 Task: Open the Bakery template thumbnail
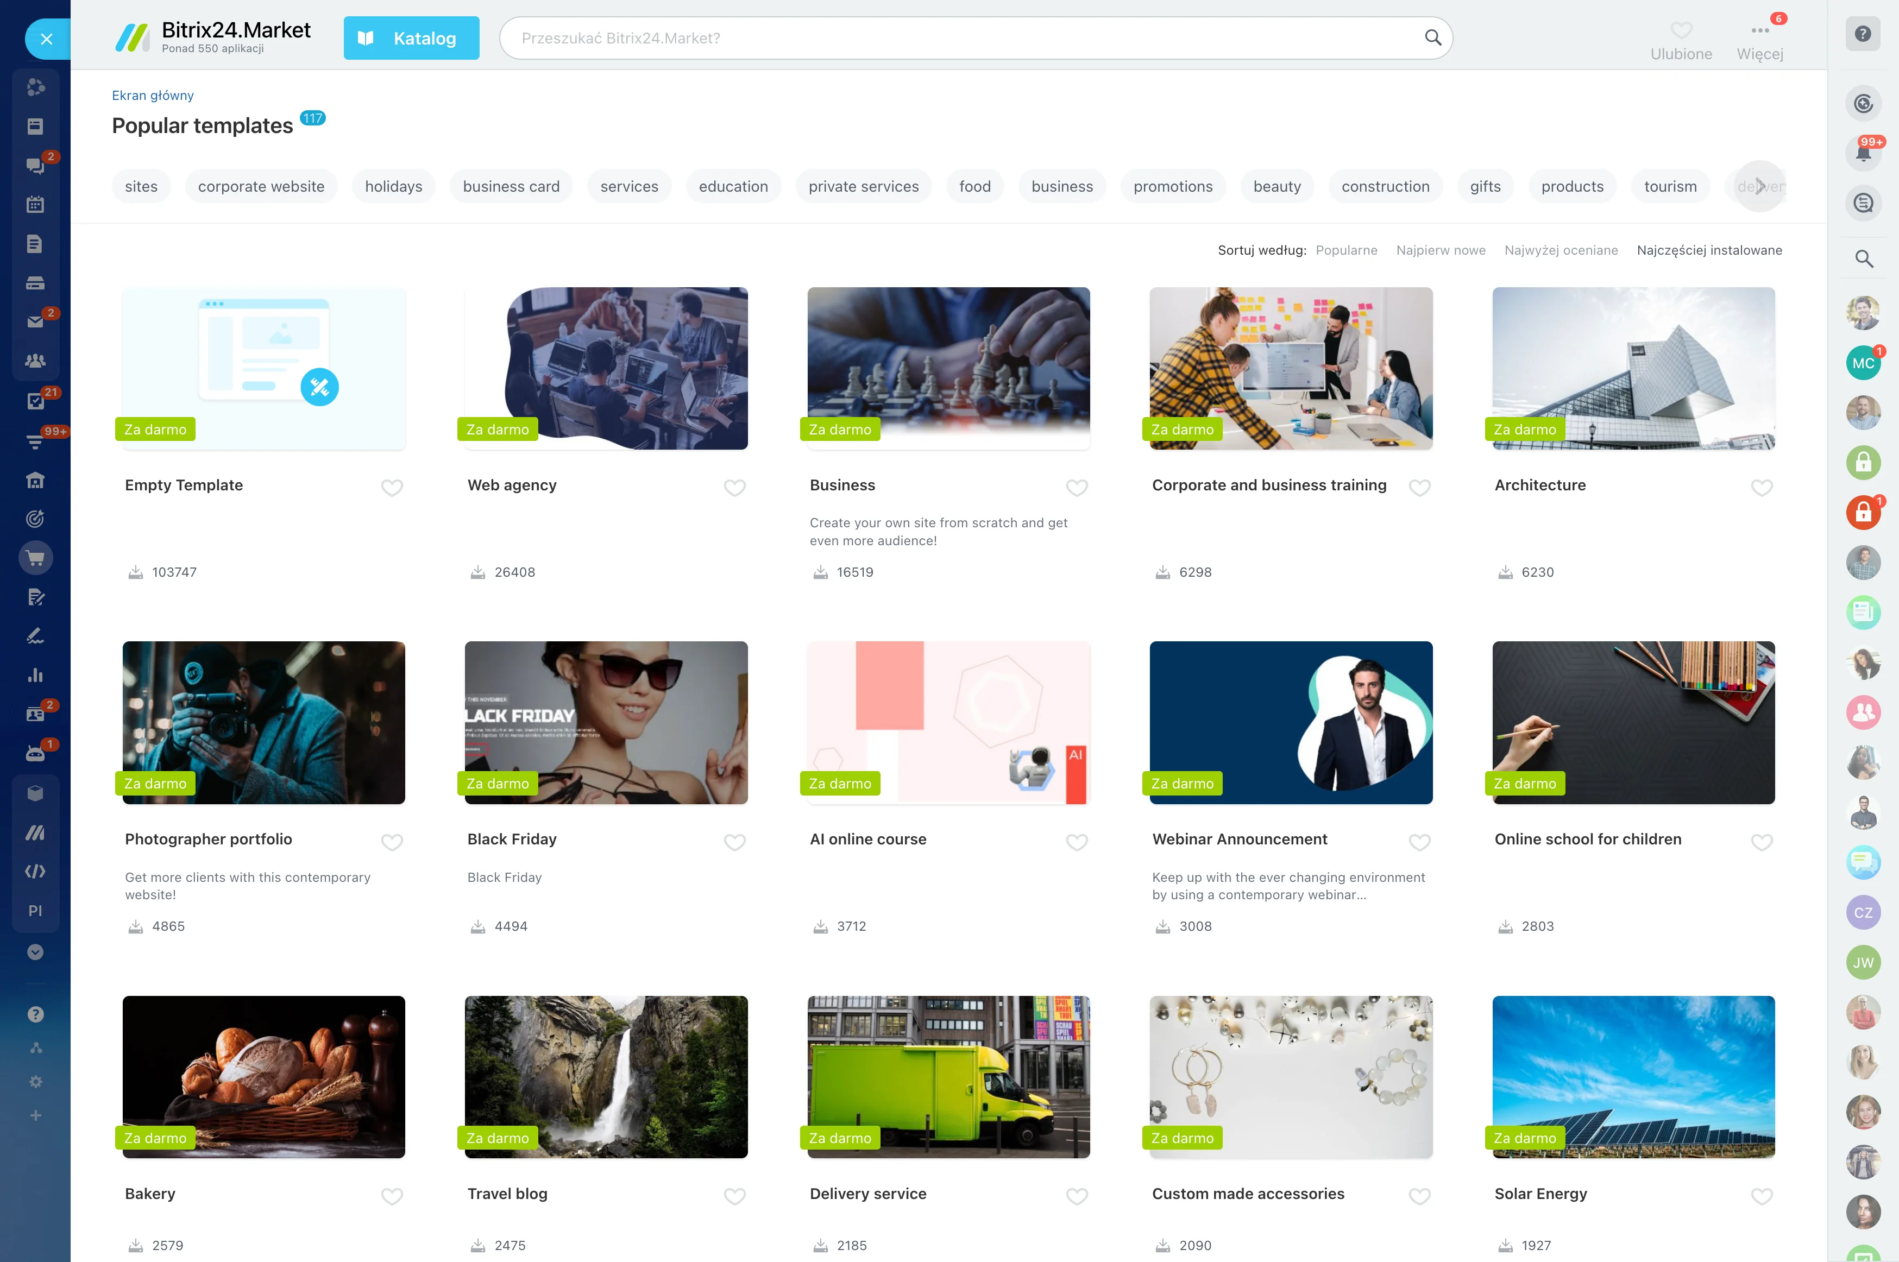pyautogui.click(x=263, y=1076)
